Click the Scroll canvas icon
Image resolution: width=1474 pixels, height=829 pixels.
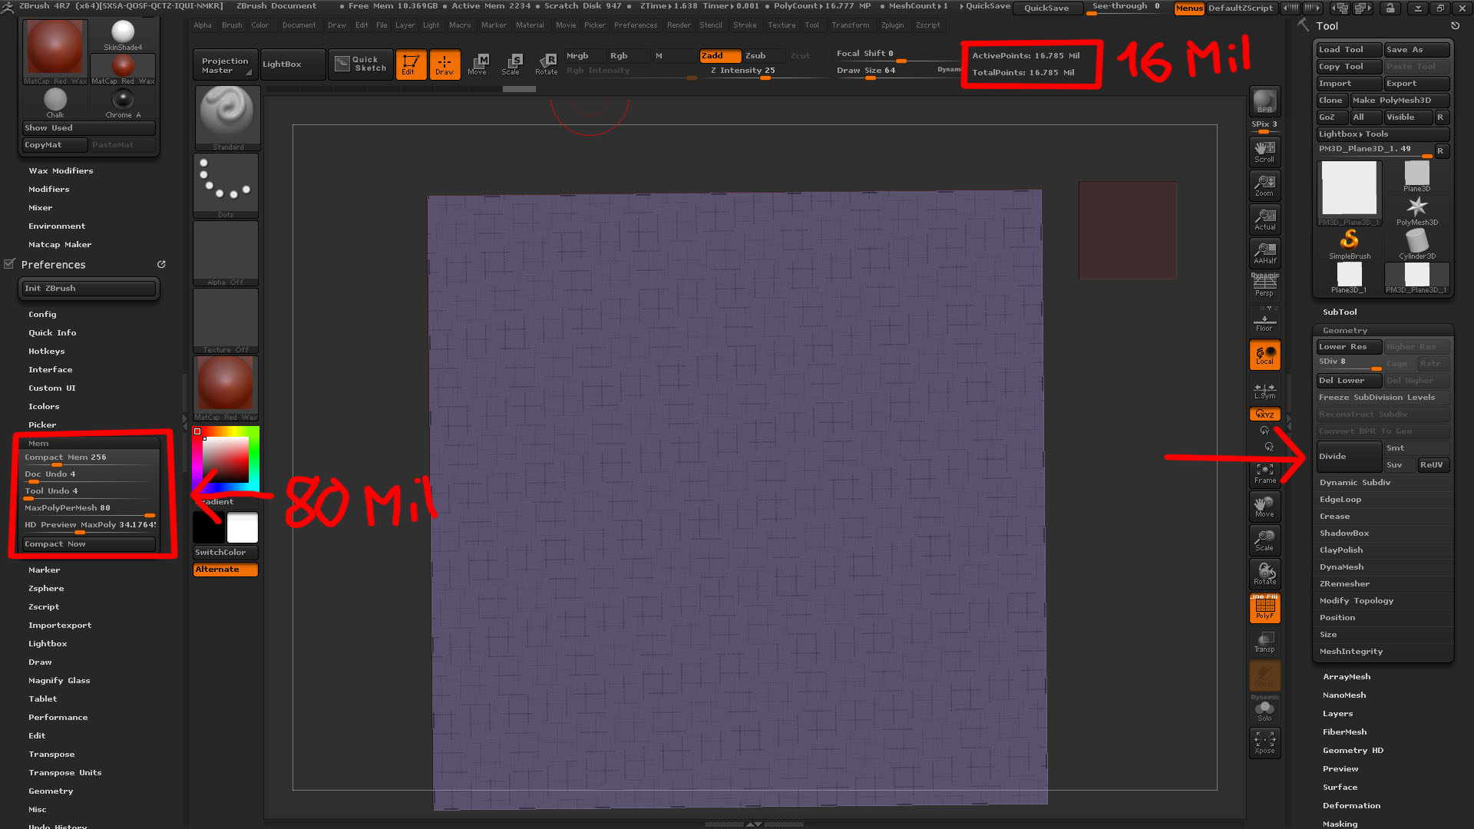point(1264,151)
